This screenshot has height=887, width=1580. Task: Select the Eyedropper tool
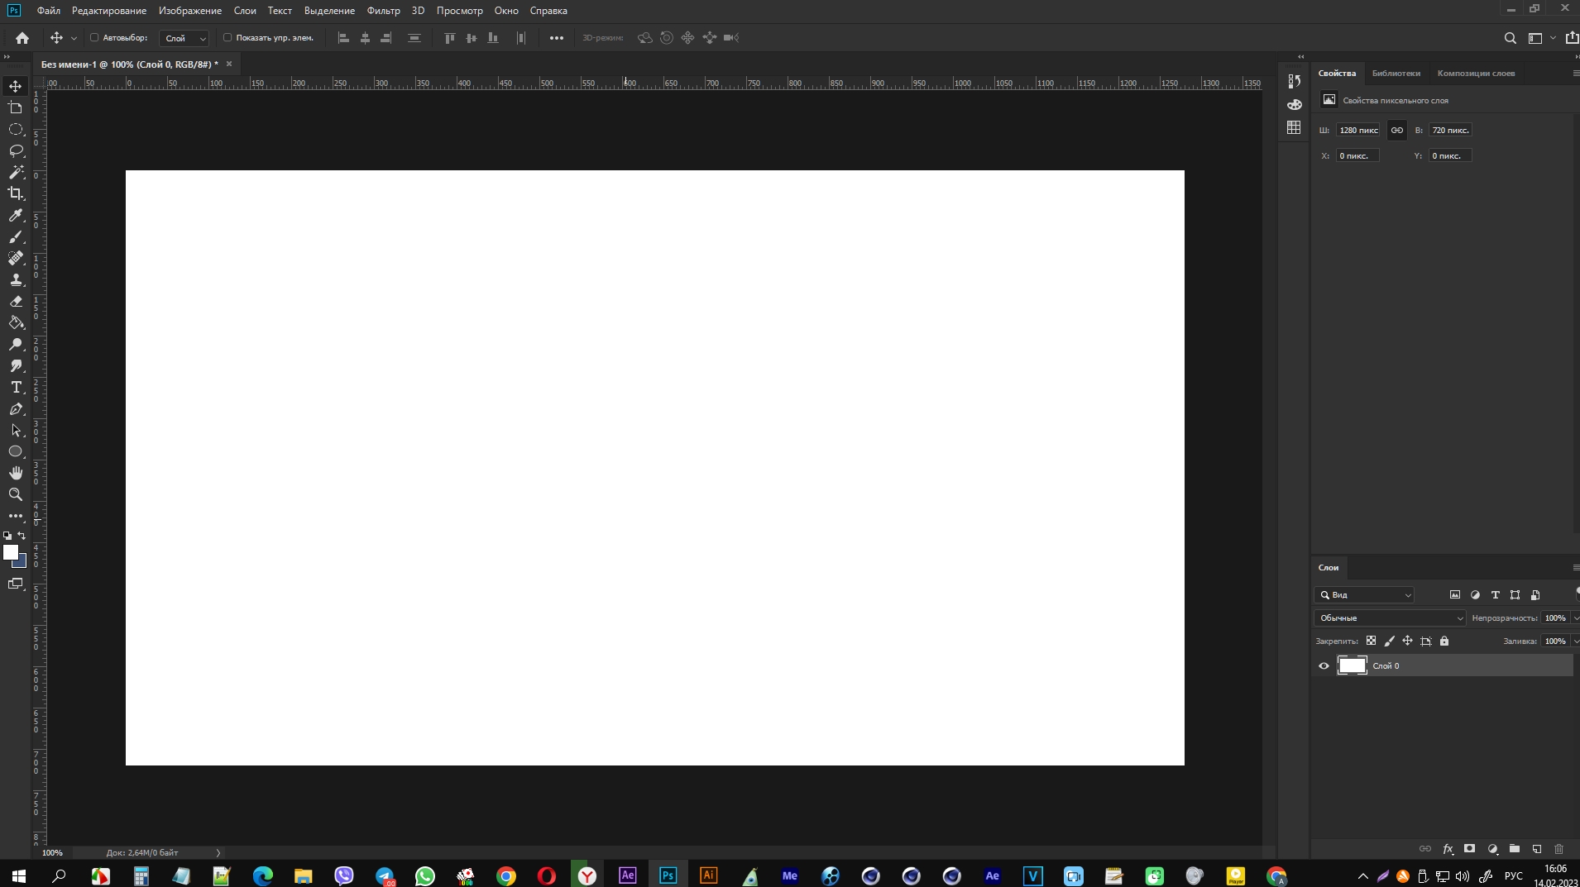[16, 216]
